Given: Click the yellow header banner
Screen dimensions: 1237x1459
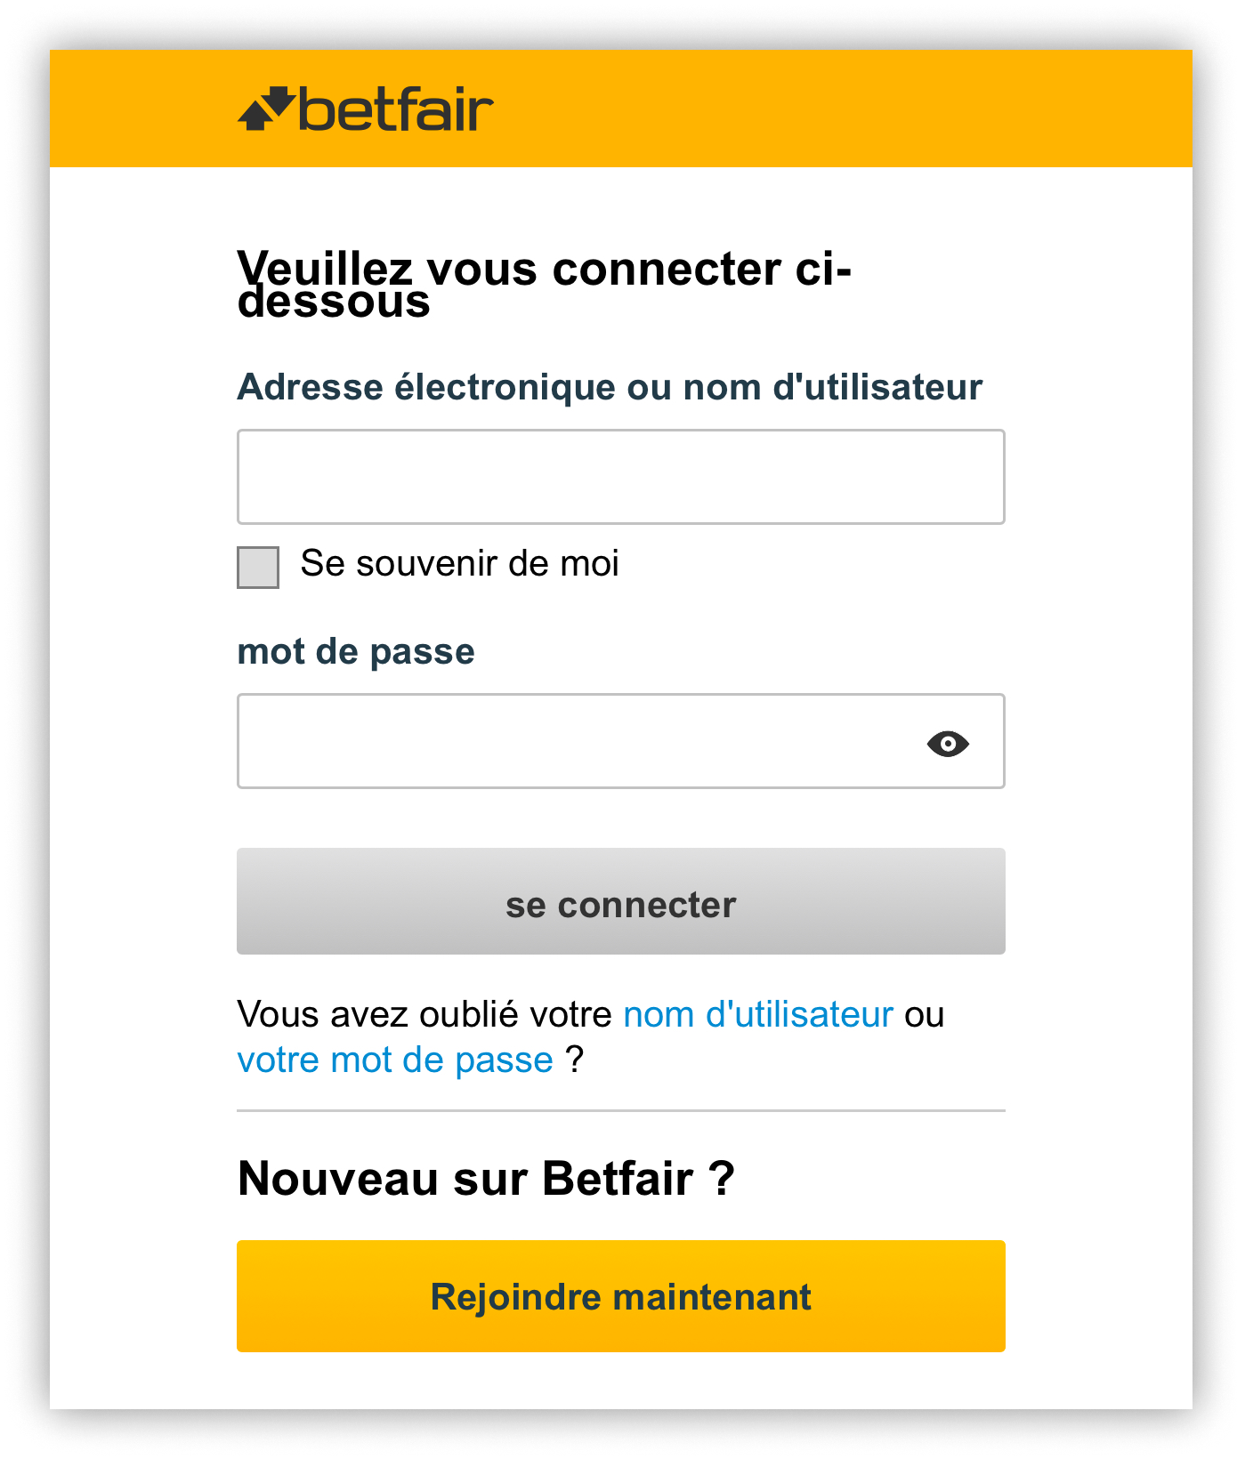Looking at the screenshot, I should (801, 107).
